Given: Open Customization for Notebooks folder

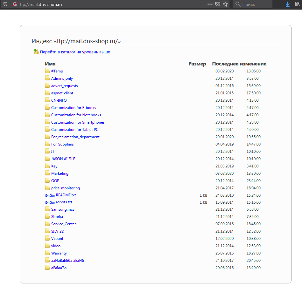Looking at the screenshot, I should 76,115.
